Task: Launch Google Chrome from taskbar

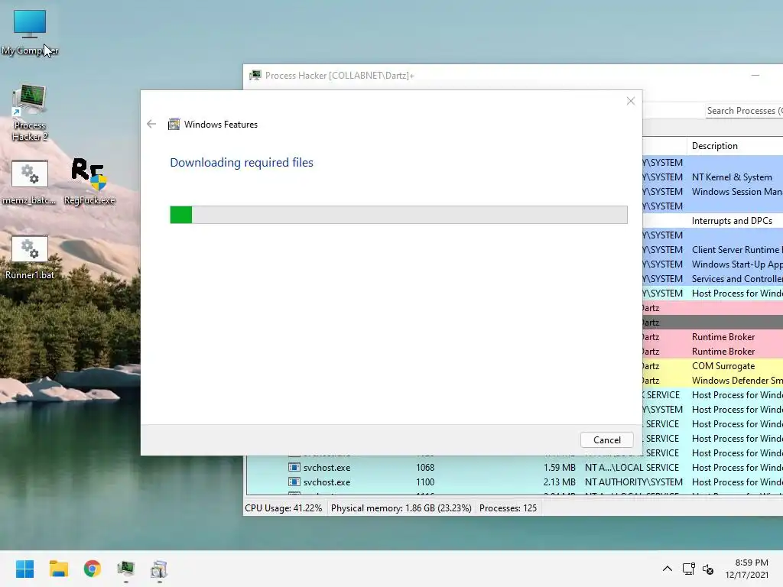Action: point(92,569)
